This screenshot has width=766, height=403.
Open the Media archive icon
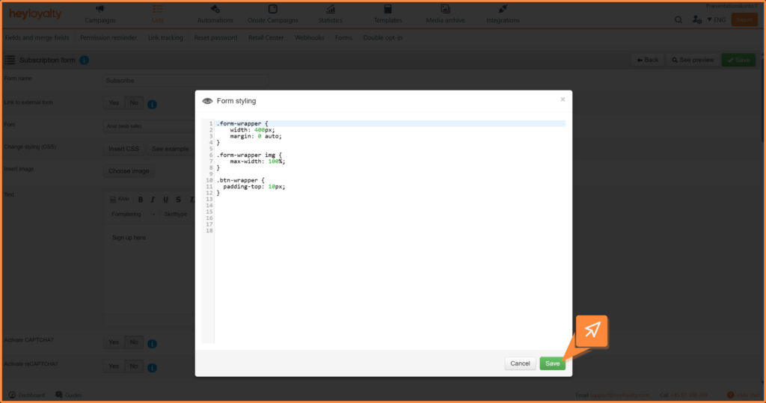point(445,9)
